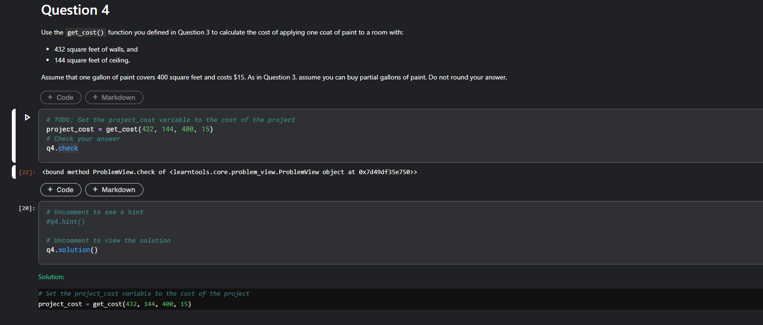The width and height of the screenshot is (763, 325).
Task: Click the 'Check your answer' comment line
Action: pyautogui.click(x=83, y=139)
